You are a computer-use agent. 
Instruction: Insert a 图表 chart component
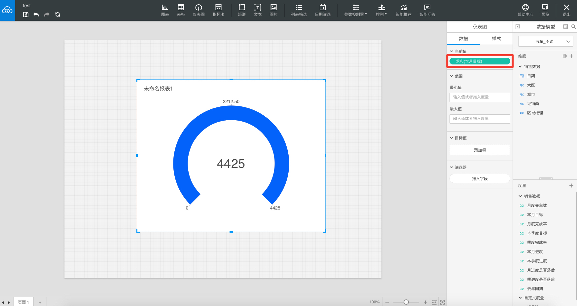(165, 10)
